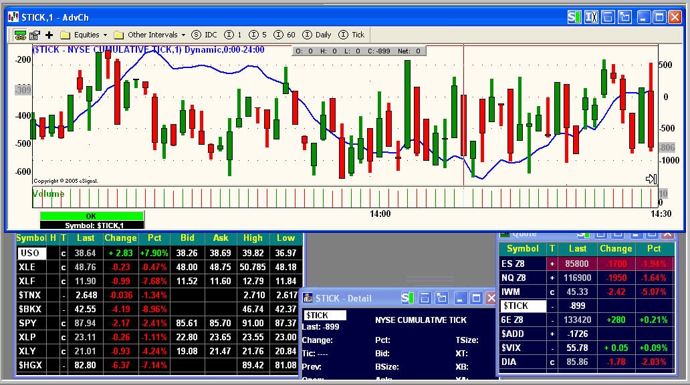Sort by the Last column in left quote list
This screenshot has width=690, height=385.
86,238
